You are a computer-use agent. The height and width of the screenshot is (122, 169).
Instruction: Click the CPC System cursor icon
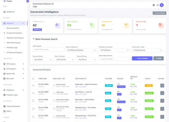point(4,69)
